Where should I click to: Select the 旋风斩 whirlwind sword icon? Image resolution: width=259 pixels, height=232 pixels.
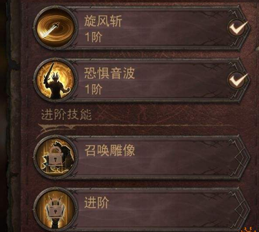point(56,28)
